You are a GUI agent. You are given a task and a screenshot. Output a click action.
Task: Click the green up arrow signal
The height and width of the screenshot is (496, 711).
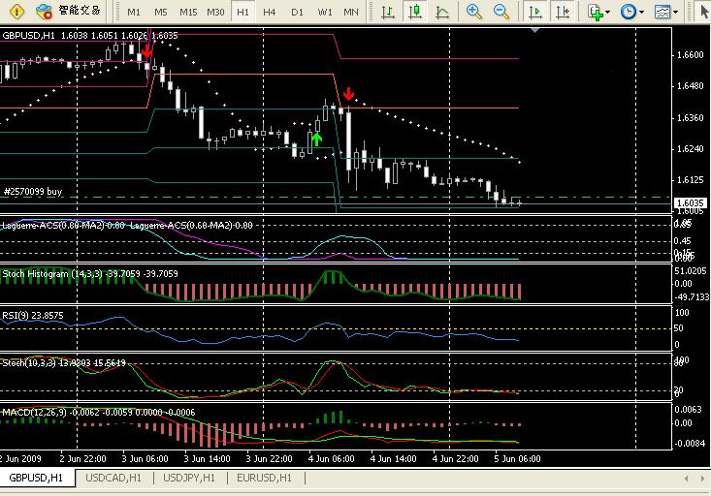pyautogui.click(x=316, y=139)
